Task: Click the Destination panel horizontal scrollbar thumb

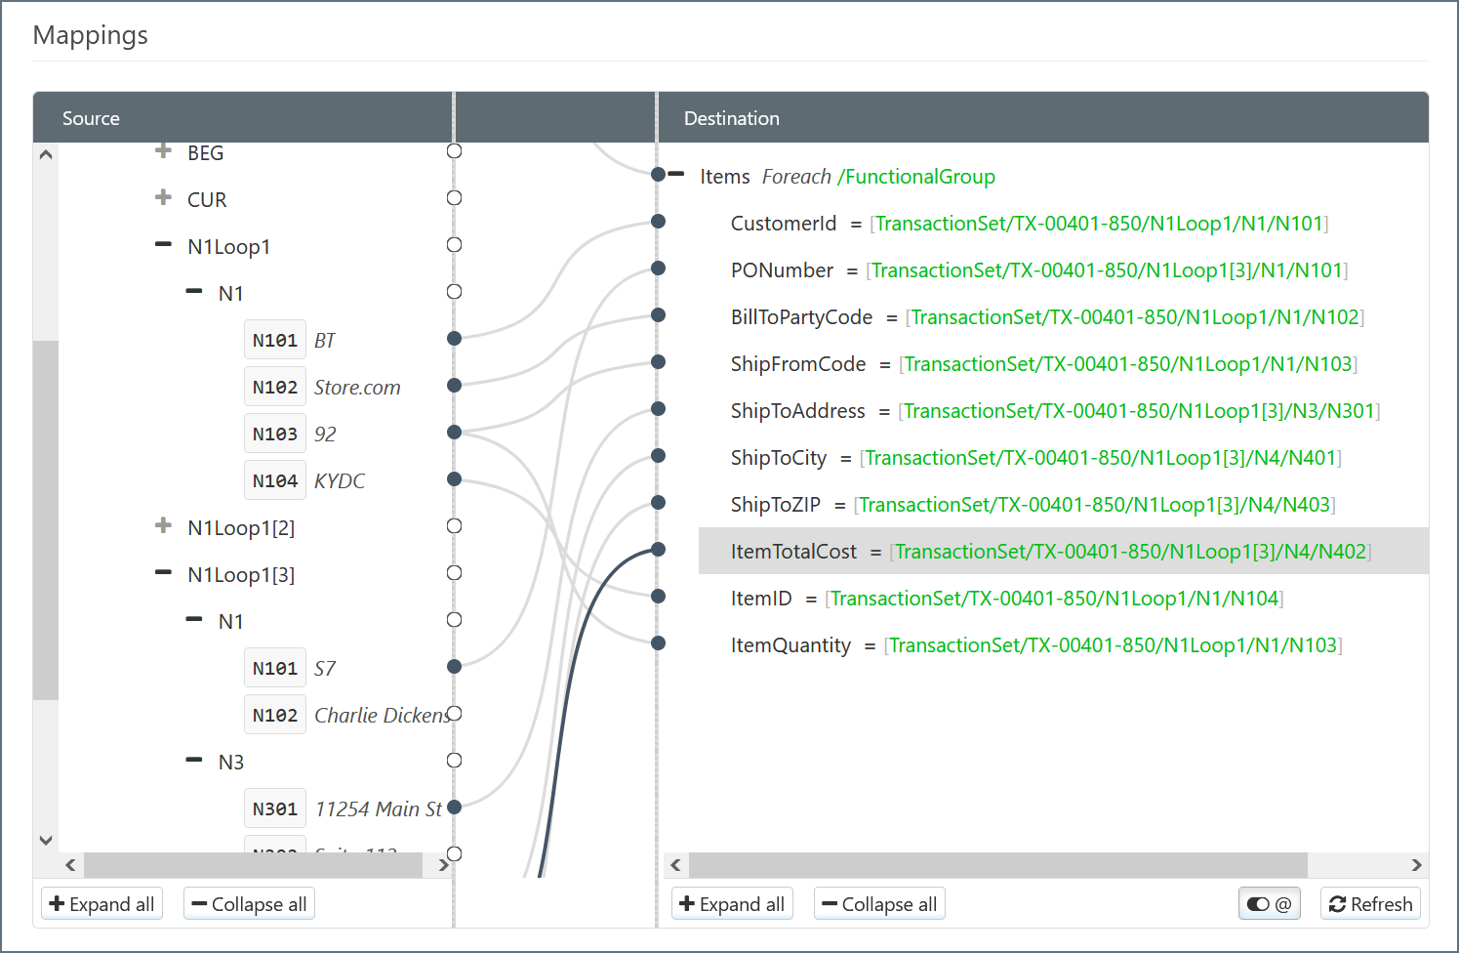Action: pos(997,865)
